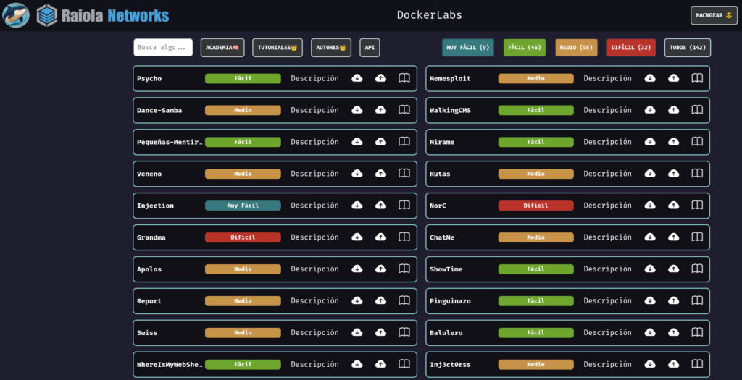Image resolution: width=742 pixels, height=380 pixels.
Task: Open the book icon in the Report row
Action: point(404,300)
